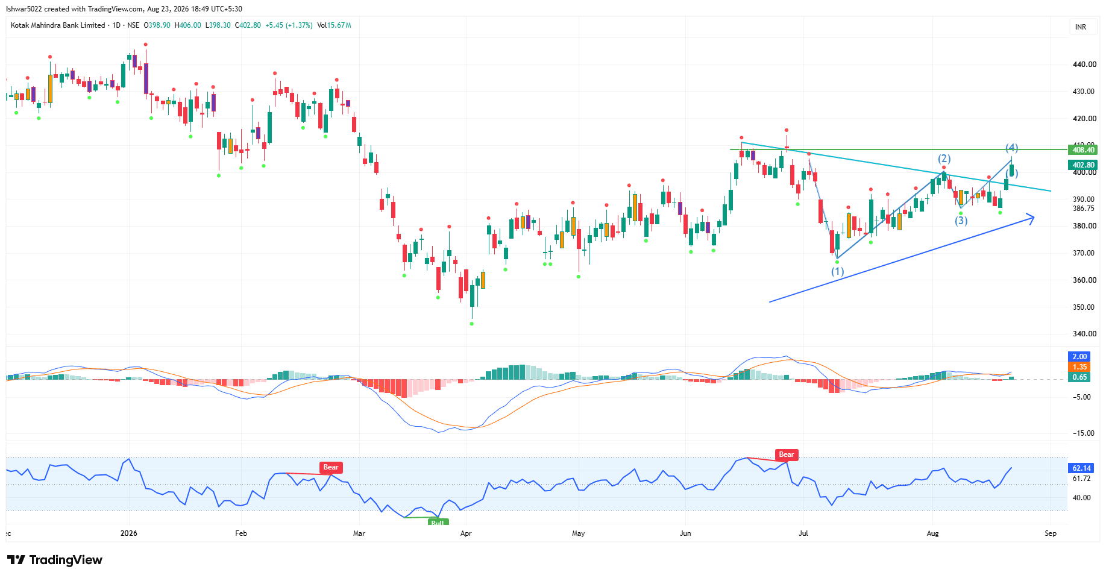1106x578 pixels.
Task: Click the high value H406.00
Action: [x=188, y=25]
